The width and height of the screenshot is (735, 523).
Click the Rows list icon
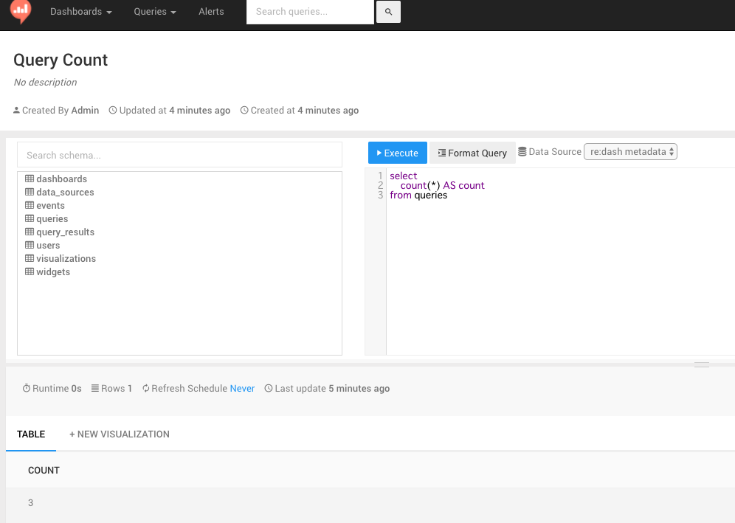tap(95, 388)
